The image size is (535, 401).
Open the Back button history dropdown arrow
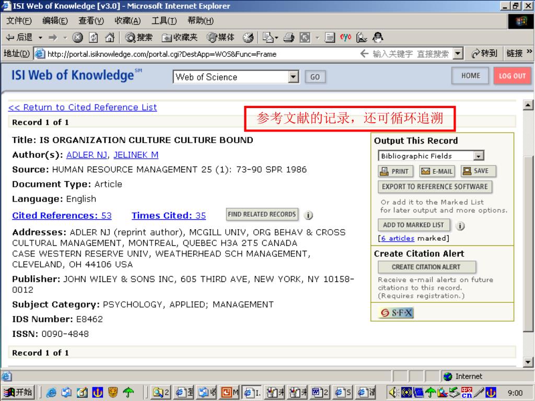click(40, 38)
